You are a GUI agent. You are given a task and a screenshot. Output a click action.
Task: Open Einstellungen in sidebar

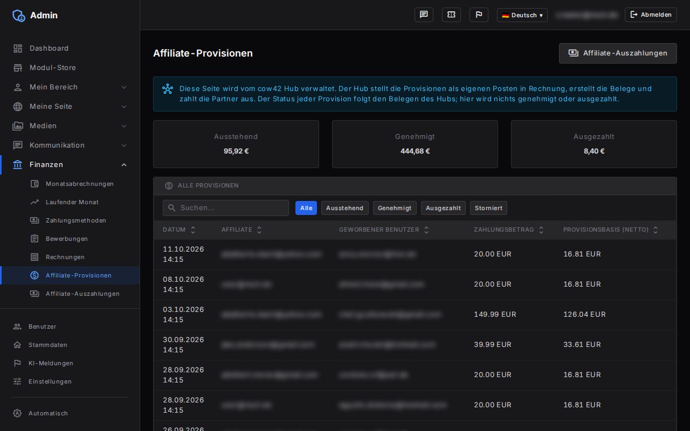coord(70,381)
